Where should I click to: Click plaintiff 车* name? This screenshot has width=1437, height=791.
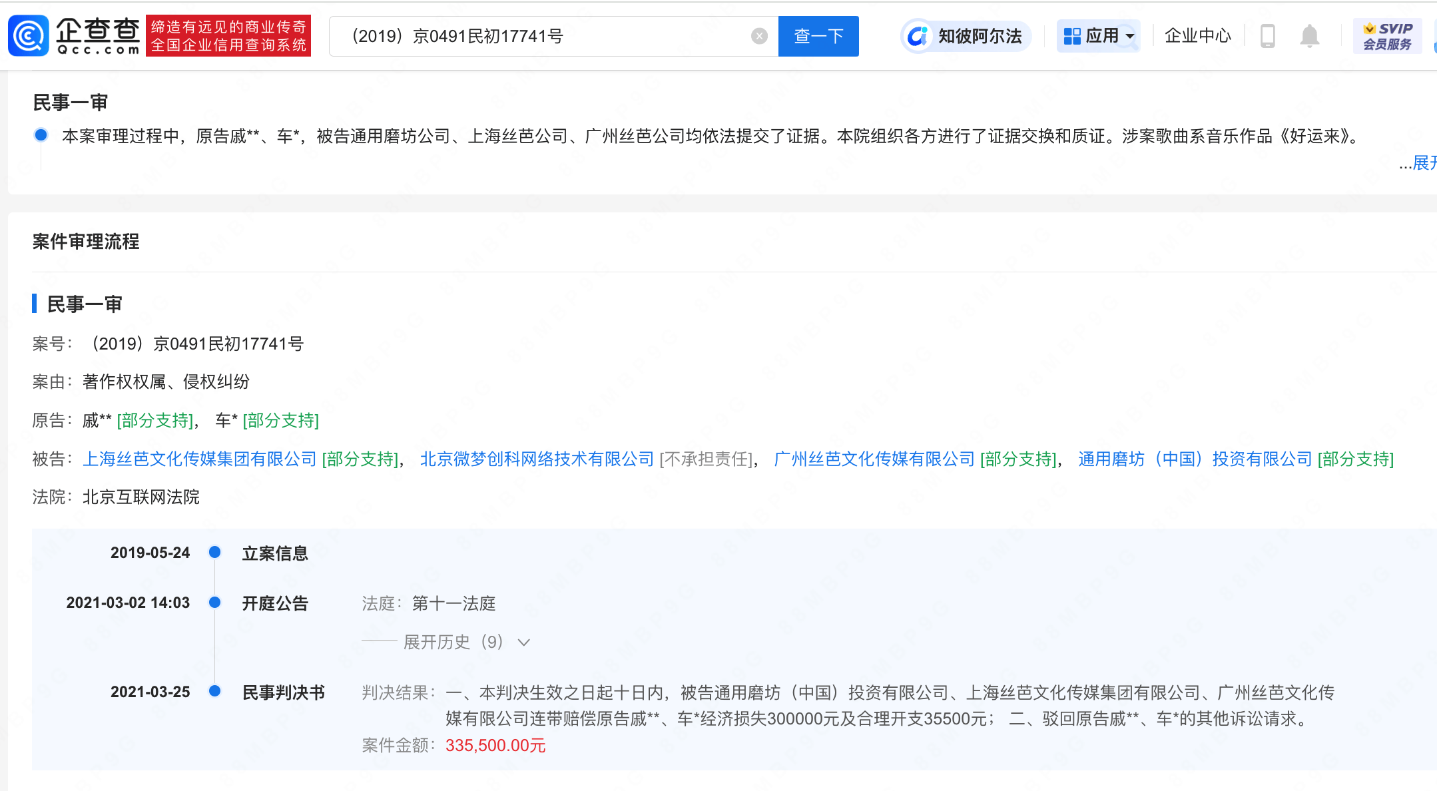point(226,420)
